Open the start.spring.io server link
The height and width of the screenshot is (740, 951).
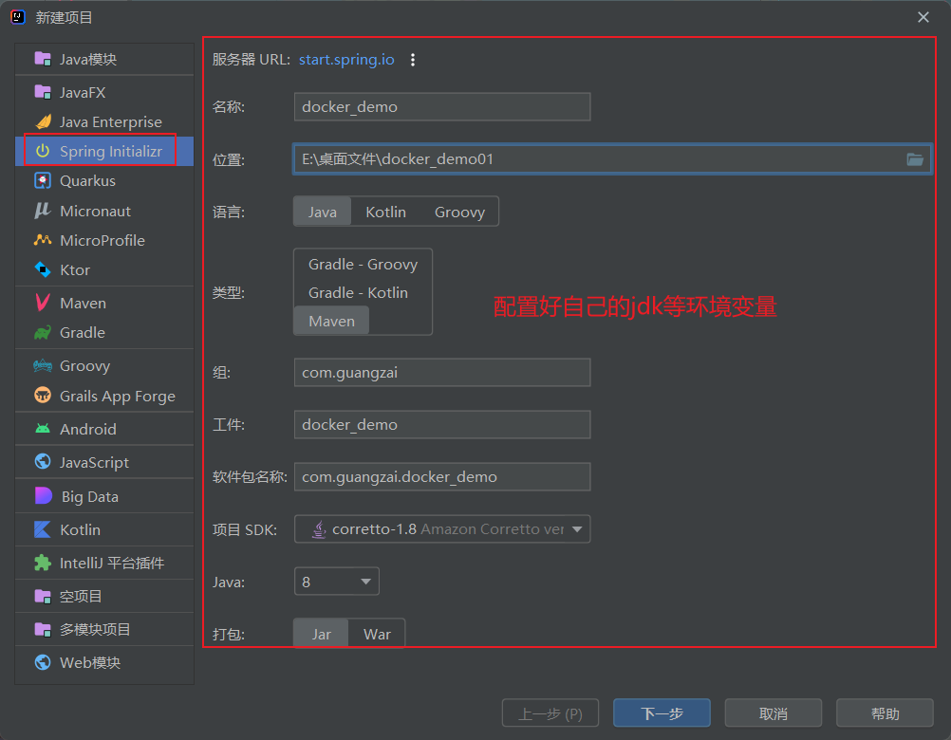346,60
